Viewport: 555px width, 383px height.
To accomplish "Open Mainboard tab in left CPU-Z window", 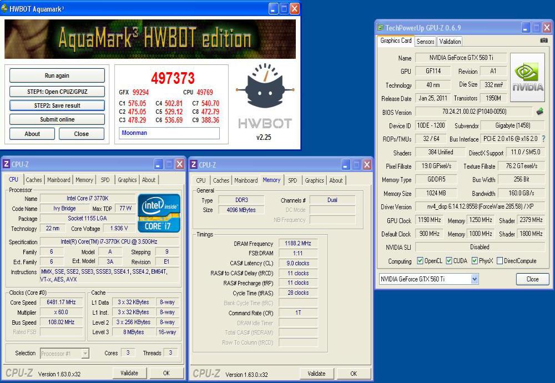I will click(x=58, y=180).
